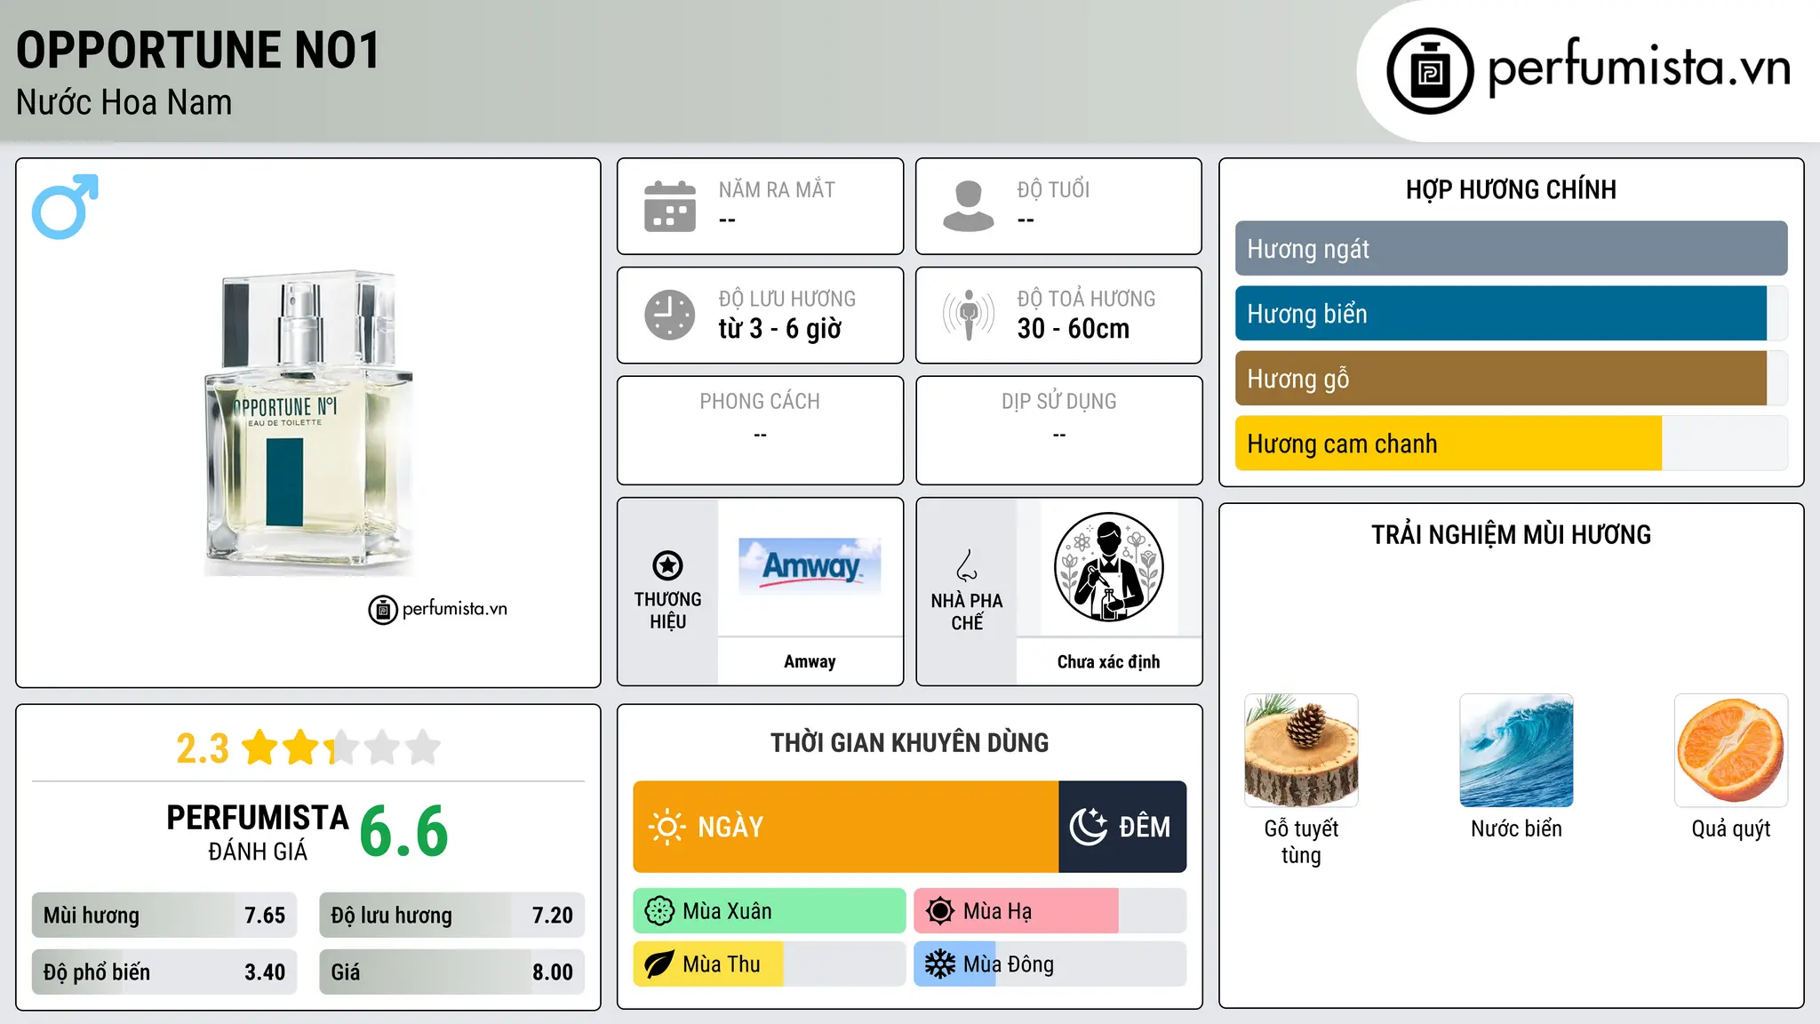Click the Nước Hoa Nam subtitle
This screenshot has height=1024, width=1820.
pos(124,102)
